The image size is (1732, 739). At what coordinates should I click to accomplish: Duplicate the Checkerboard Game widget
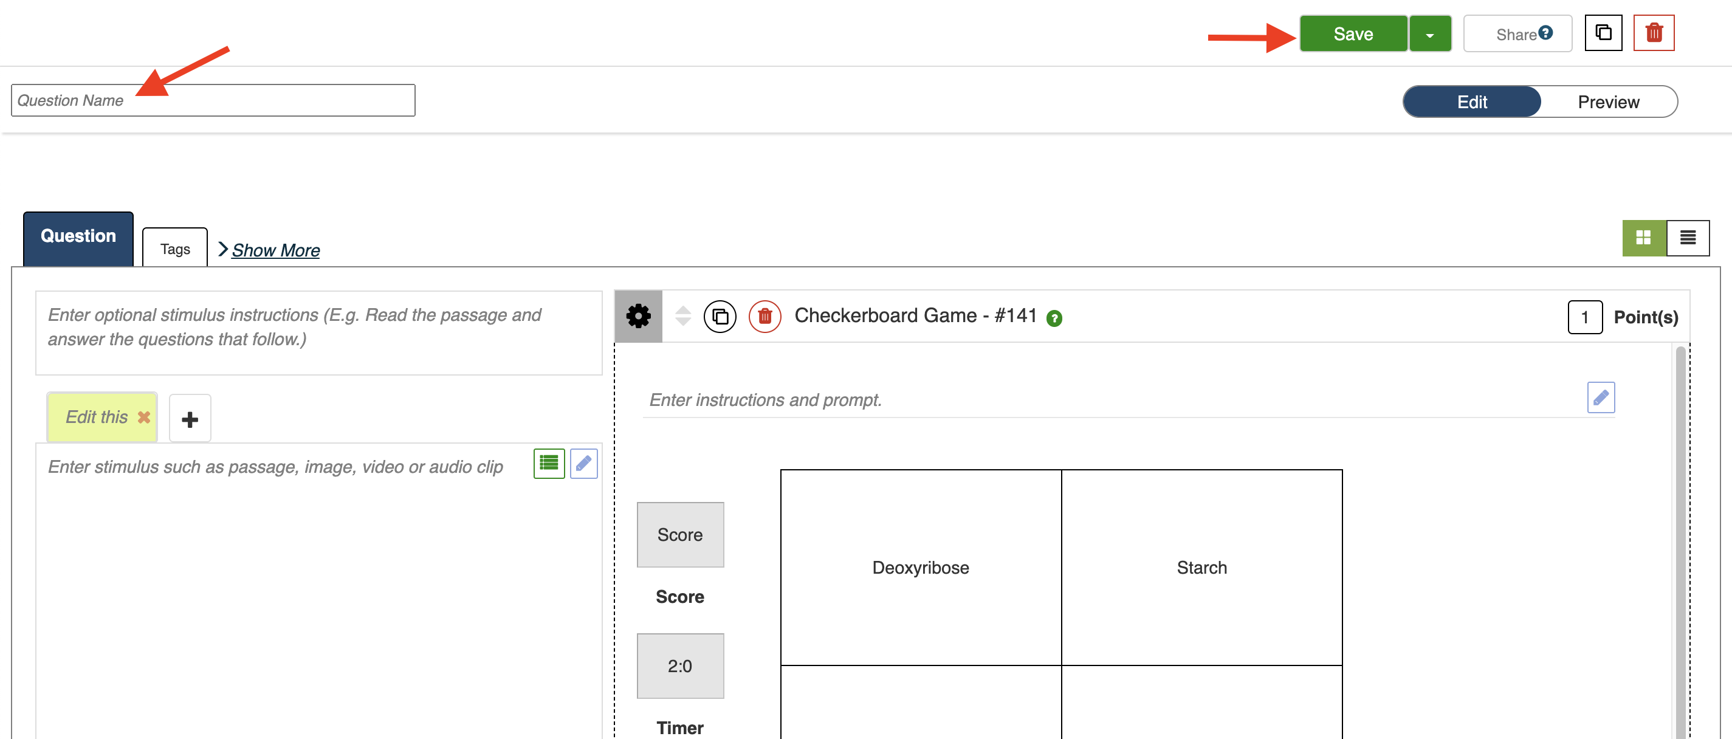[x=720, y=317]
